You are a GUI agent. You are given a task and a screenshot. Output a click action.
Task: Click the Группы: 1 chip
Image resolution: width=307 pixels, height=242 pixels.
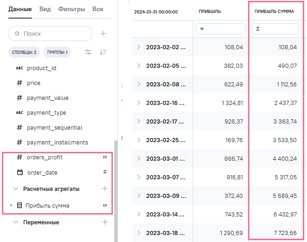[58, 52]
